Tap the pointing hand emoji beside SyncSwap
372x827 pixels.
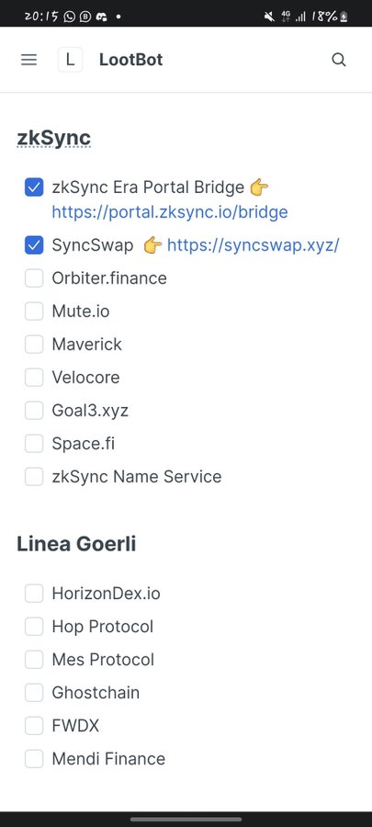point(152,244)
